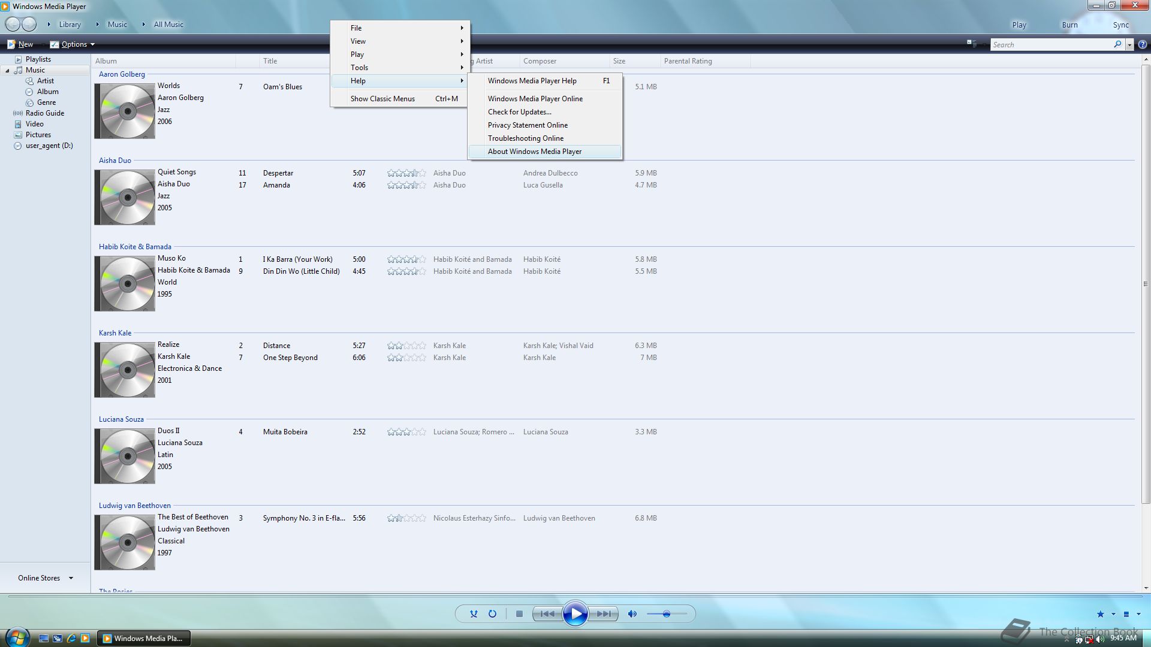Screen dimensions: 1151x647
Task: Choose Privacy Statement Online
Action: 545,125
